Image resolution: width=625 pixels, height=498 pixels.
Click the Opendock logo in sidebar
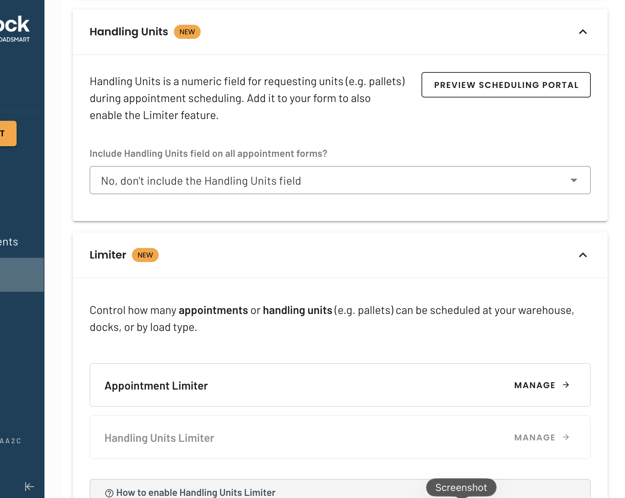click(x=14, y=28)
